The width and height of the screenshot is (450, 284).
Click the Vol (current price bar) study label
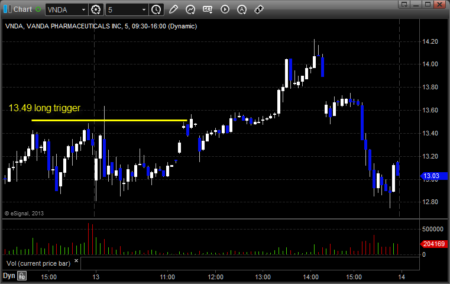point(38,263)
